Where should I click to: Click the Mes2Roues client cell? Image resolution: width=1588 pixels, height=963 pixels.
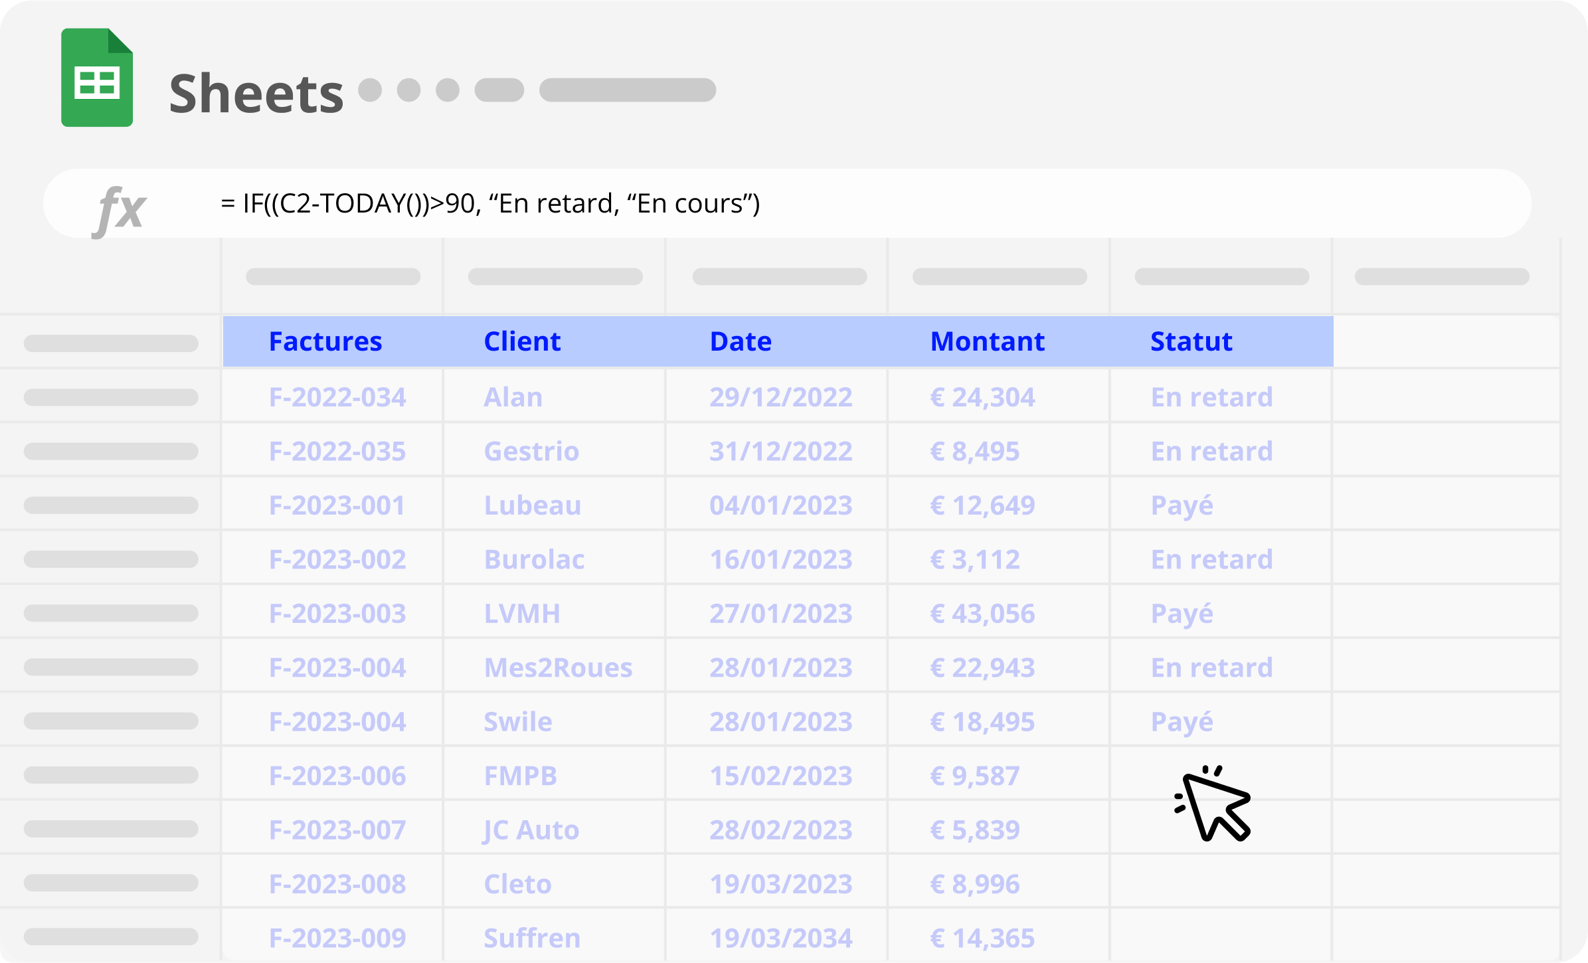click(x=558, y=667)
